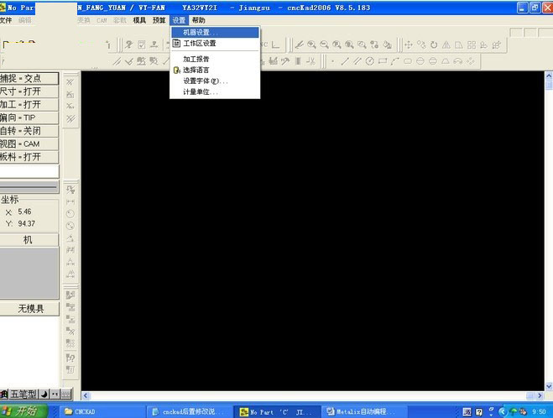Viewport: 553px width, 418px height.
Task: Choose 选择语言 menu entry
Action: coord(215,70)
